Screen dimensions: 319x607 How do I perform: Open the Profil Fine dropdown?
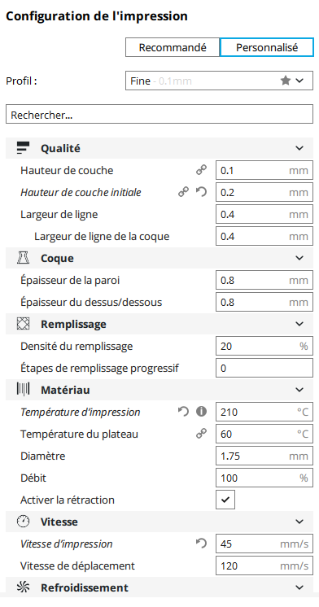point(219,81)
